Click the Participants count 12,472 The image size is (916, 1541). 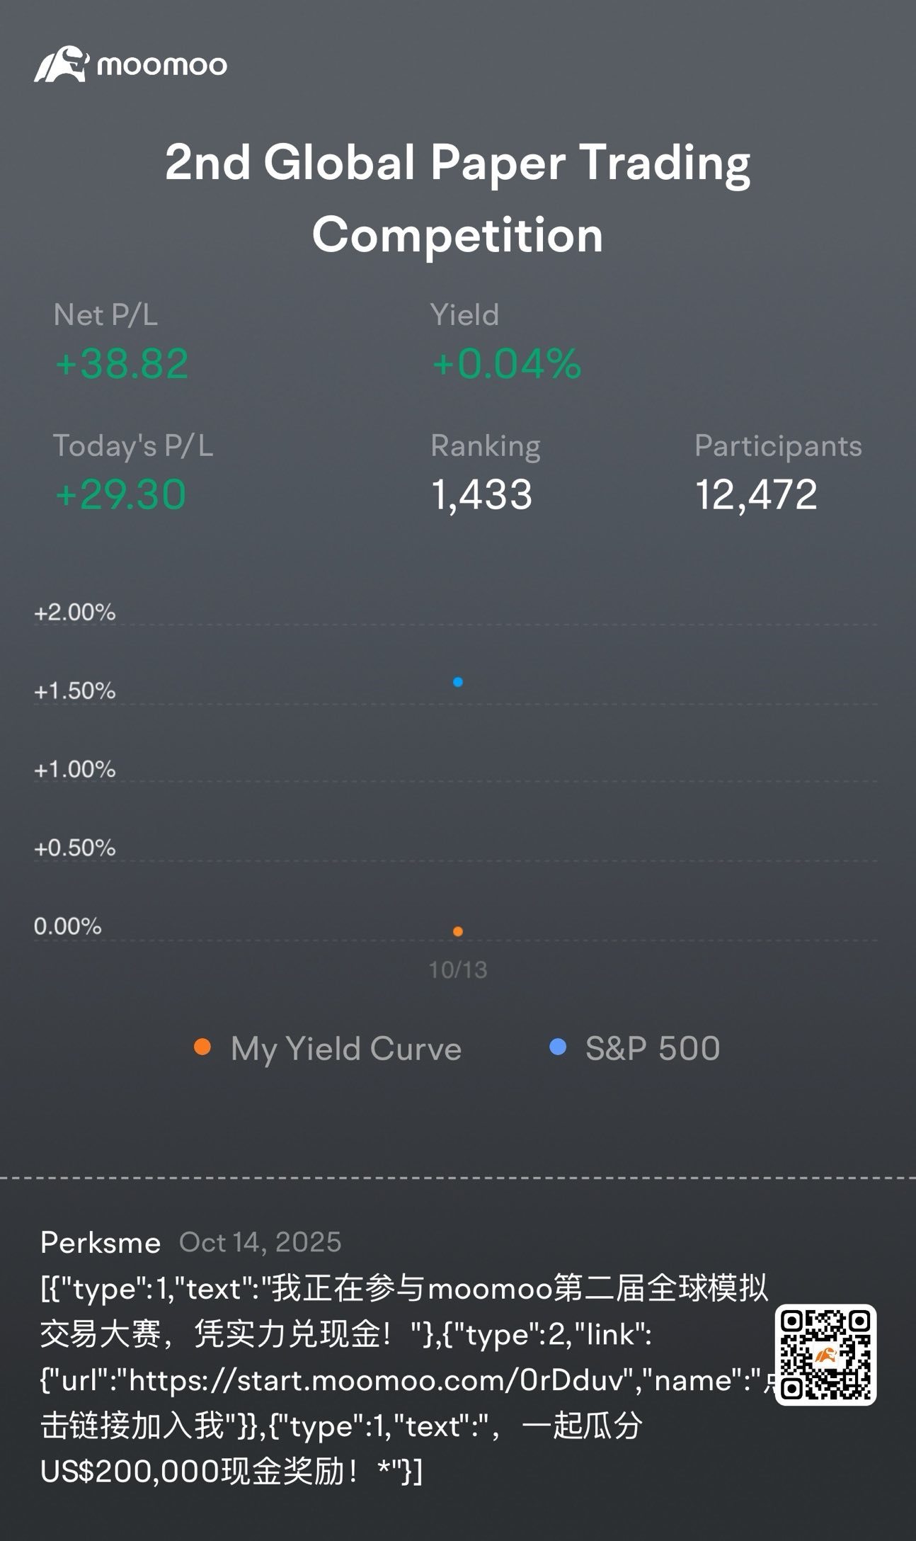tap(756, 494)
